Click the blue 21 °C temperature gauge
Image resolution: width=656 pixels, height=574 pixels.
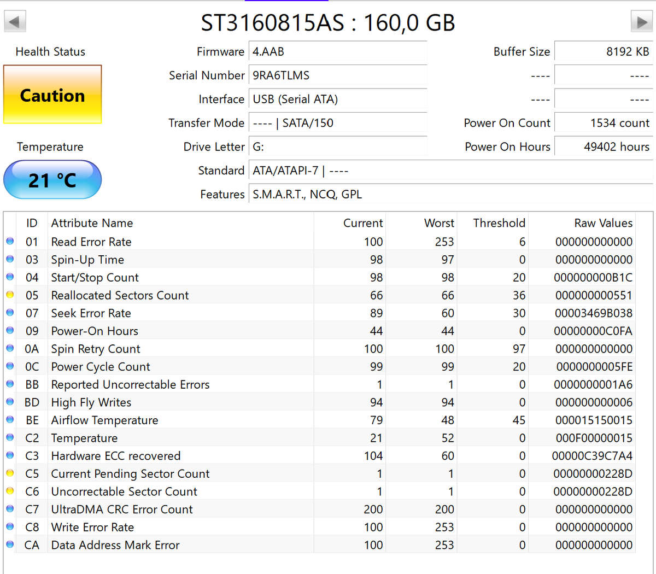(52, 179)
